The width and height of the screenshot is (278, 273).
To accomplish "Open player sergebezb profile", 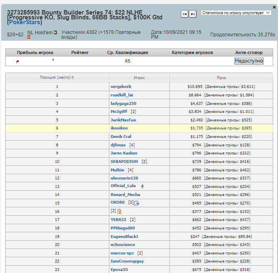I will click(x=121, y=87).
